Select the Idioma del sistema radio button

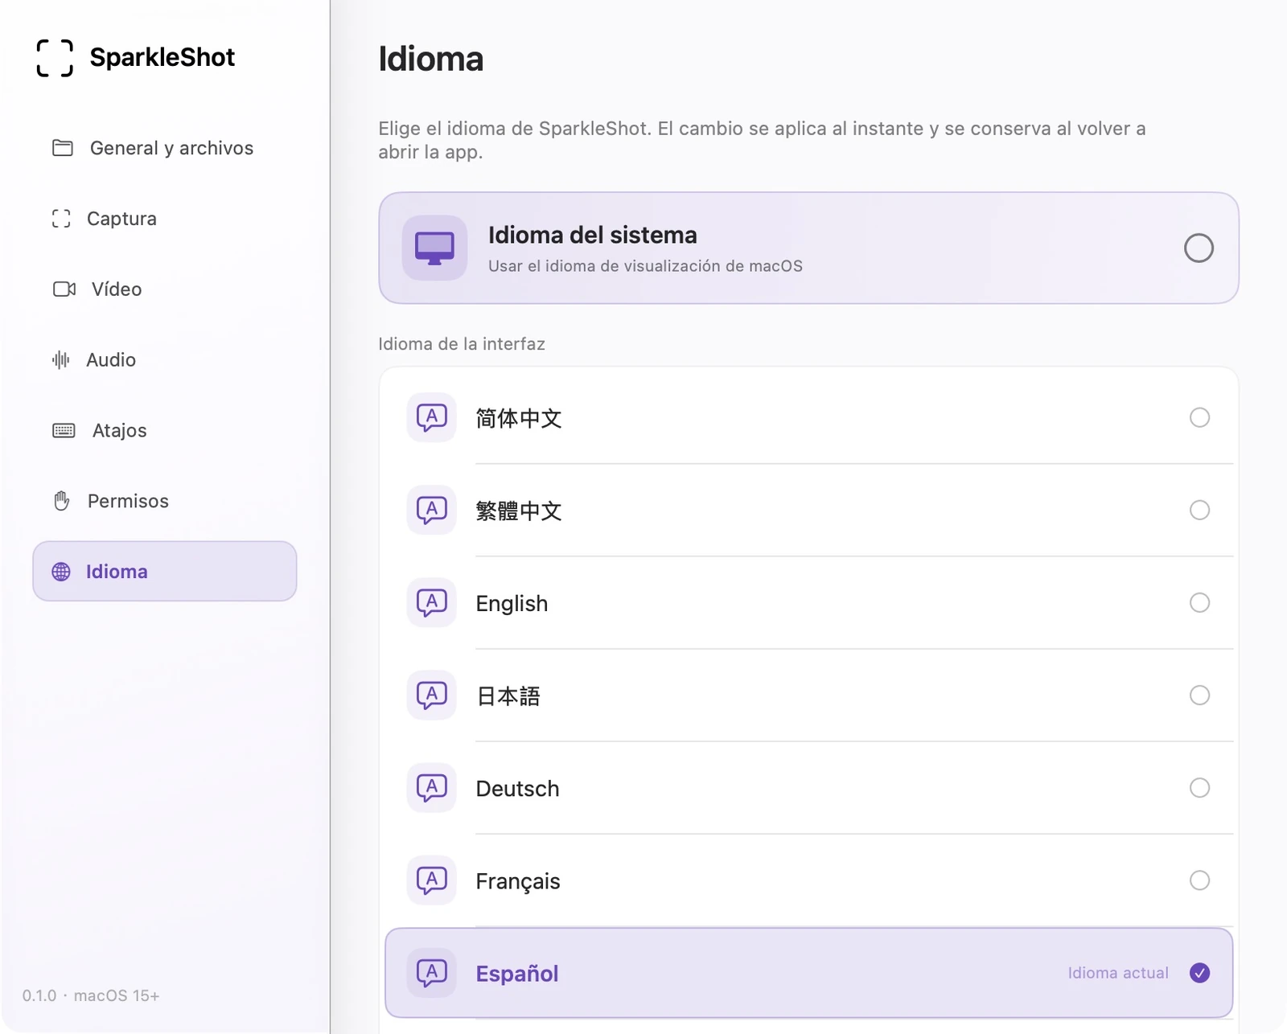click(x=1199, y=248)
